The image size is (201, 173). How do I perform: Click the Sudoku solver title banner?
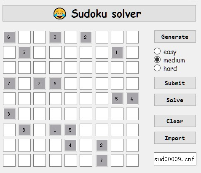click(99, 14)
